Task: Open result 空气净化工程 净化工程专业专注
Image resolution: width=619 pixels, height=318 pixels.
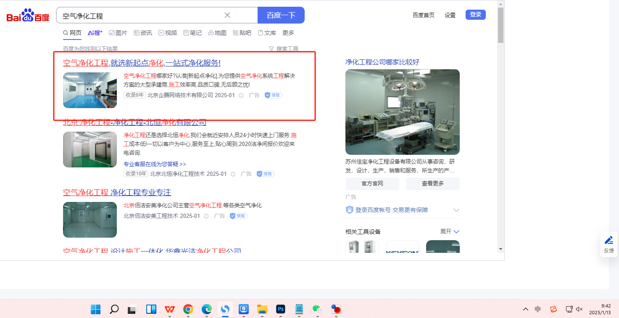Action: 117,193
